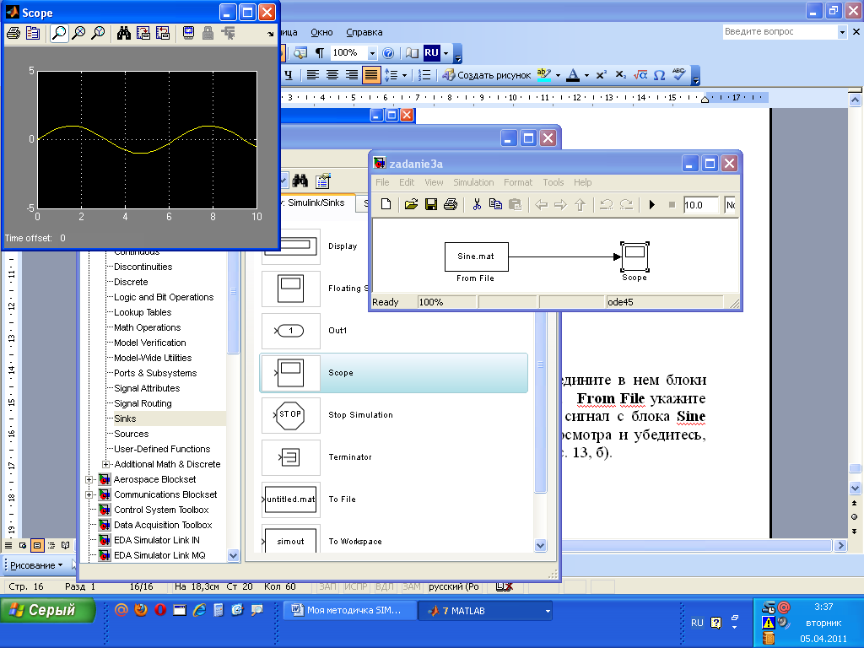Open the Edit menu in zadanie3a
Viewport: 864px width, 648px height.
[407, 182]
